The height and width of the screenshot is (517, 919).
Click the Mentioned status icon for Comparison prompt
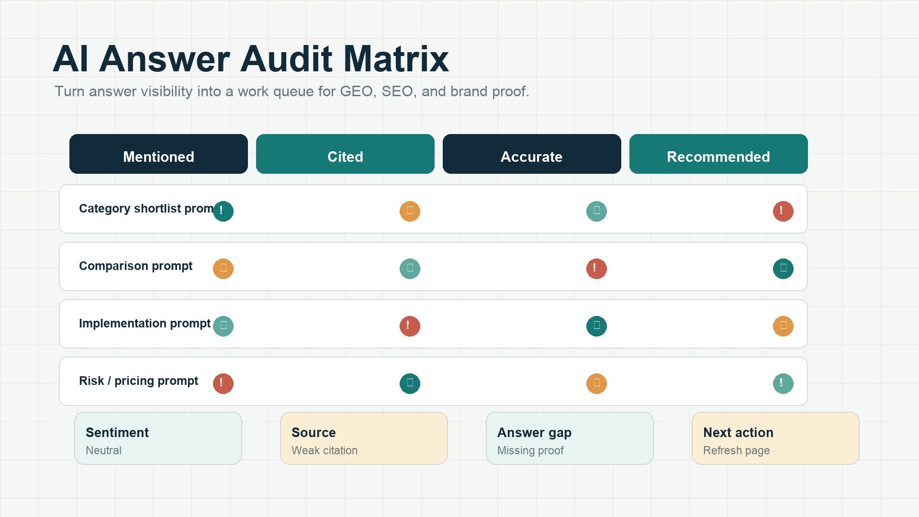point(223,269)
